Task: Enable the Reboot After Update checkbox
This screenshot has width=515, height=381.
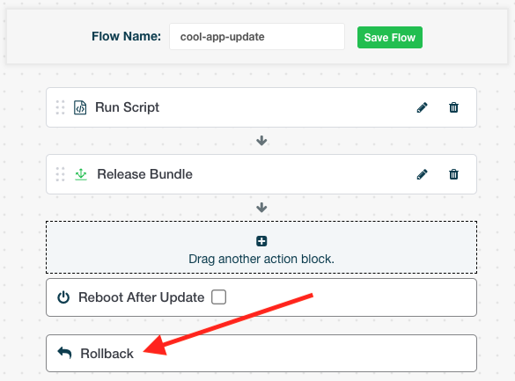Action: 218,297
